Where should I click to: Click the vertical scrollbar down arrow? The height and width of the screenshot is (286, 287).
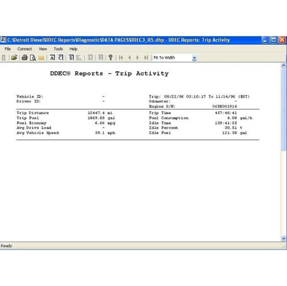click(x=283, y=238)
